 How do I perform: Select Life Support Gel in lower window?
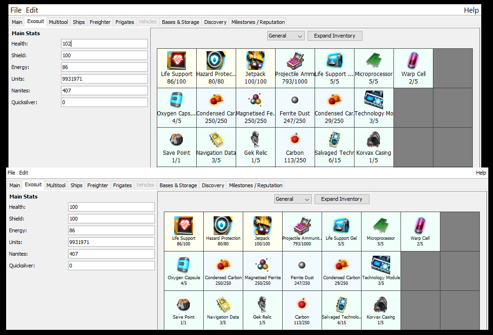341,232
